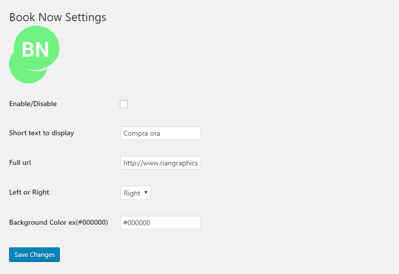The image size is (399, 274).
Task: Select the 'Right' value text in position selector
Action: pos(132,193)
